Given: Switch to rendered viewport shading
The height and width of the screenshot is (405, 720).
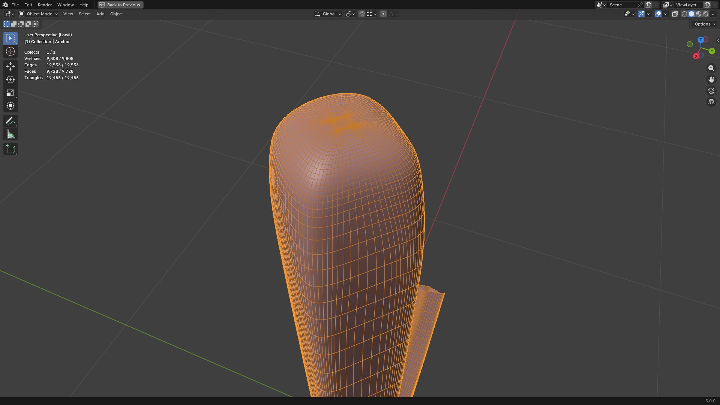Looking at the screenshot, I should [x=706, y=14].
